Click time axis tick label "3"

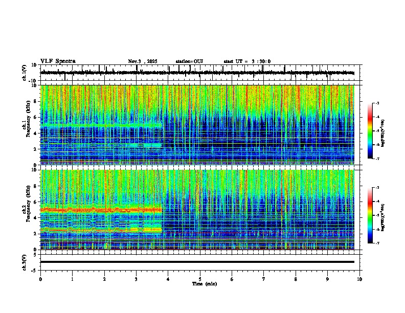(x=136, y=279)
